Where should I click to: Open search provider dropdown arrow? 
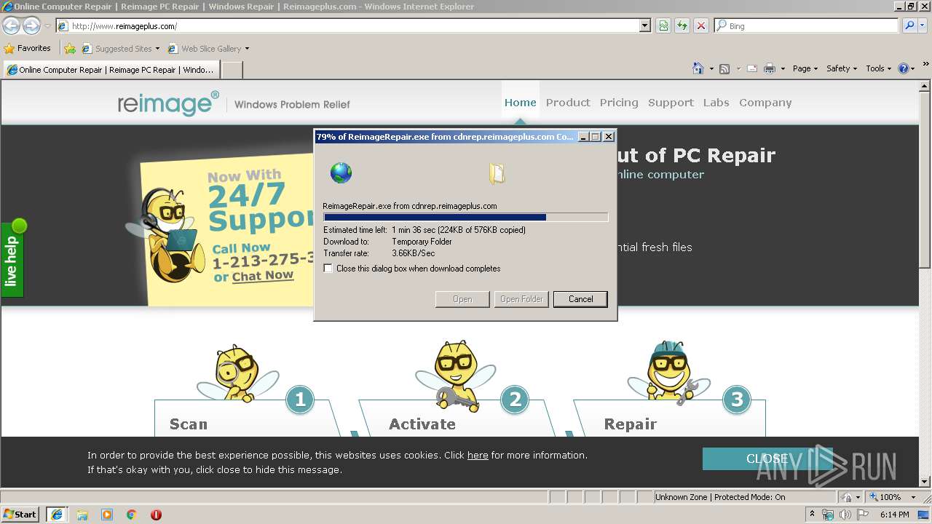[x=923, y=25]
